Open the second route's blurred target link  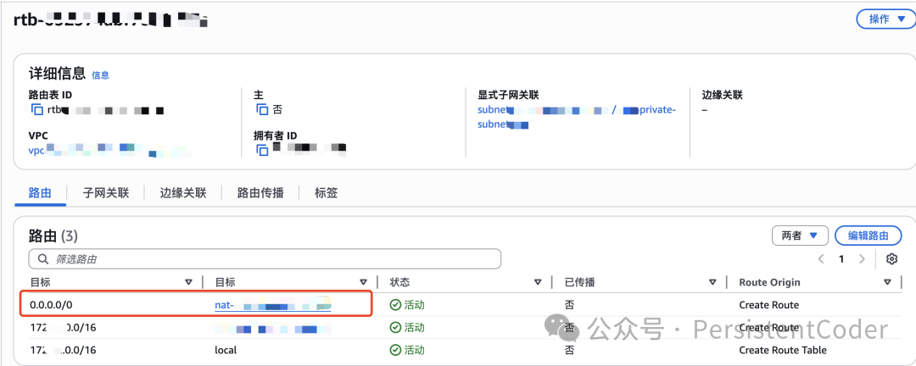pyautogui.click(x=273, y=328)
